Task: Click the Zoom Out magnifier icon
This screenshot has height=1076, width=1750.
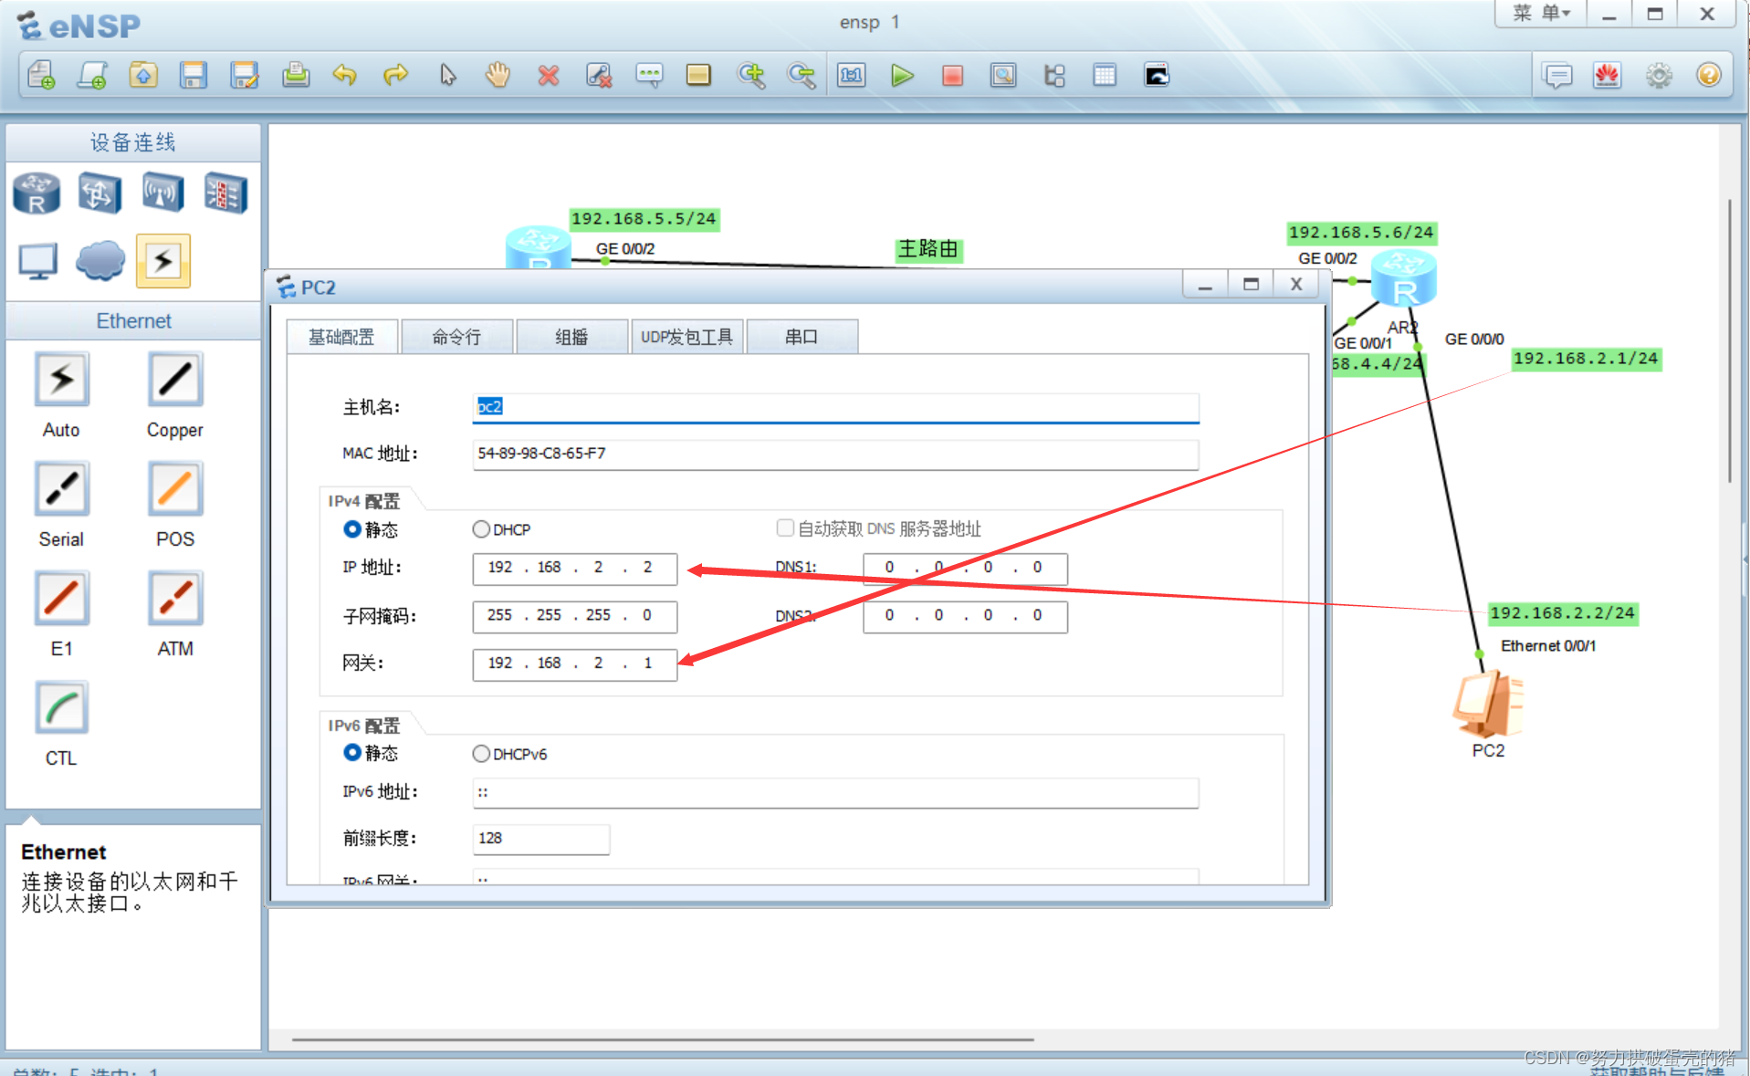Action: pyautogui.click(x=802, y=75)
